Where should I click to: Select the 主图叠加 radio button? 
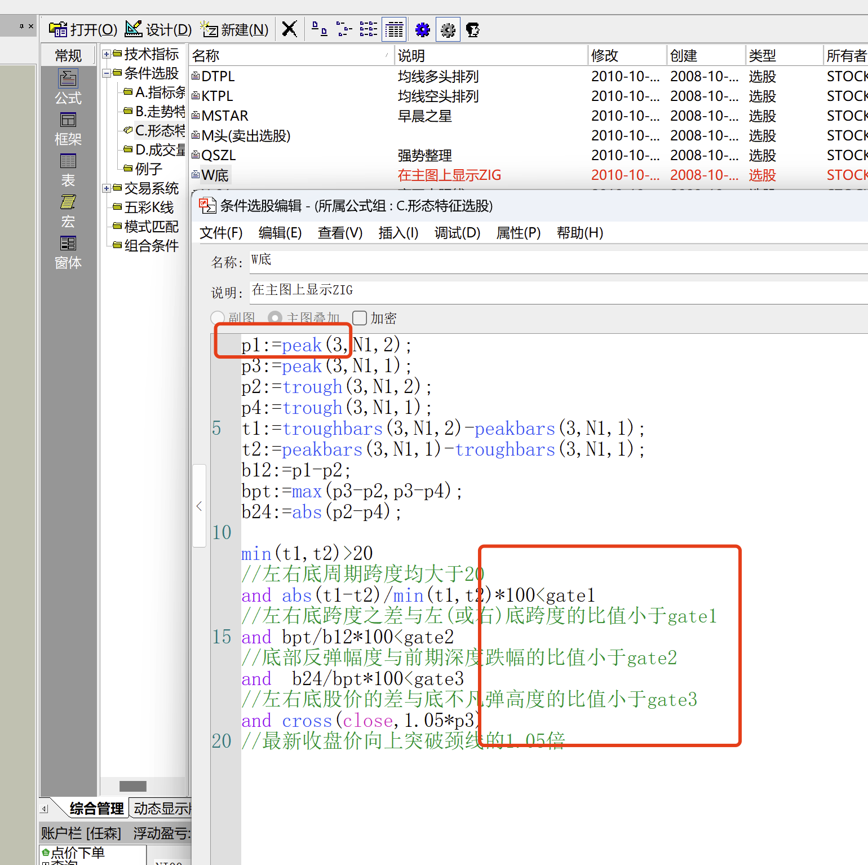(x=275, y=318)
